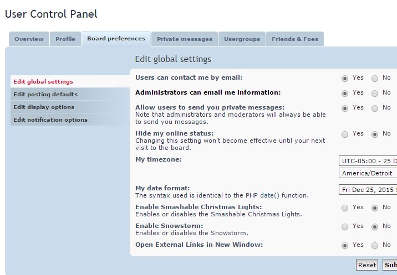The image size is (397, 275).
Task: Enable Smashable Christmas Lights with Yes
Action: pos(345,208)
